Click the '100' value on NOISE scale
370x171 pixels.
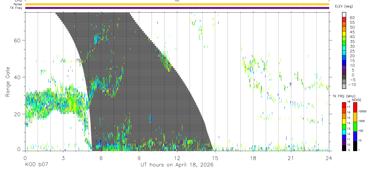[x=361, y=131]
